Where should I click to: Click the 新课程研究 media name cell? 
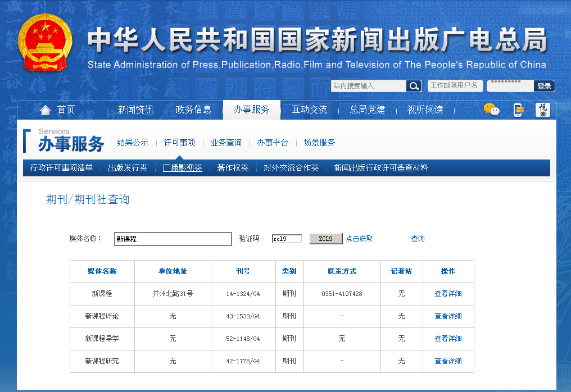pyautogui.click(x=102, y=361)
